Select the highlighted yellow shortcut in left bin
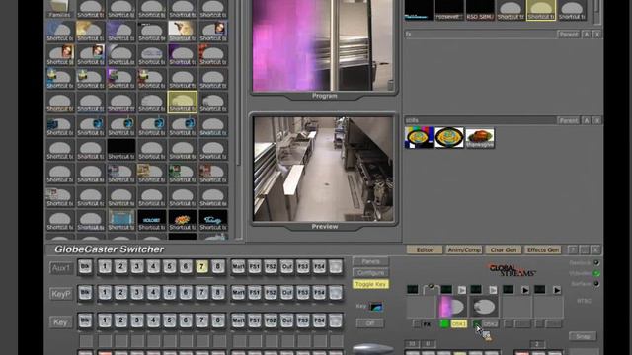The width and height of the screenshot is (632, 355). click(182, 102)
